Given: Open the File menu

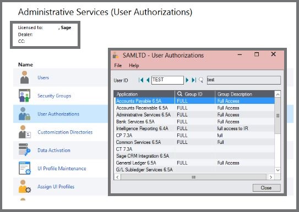Looking at the screenshot, I should tap(118, 65).
